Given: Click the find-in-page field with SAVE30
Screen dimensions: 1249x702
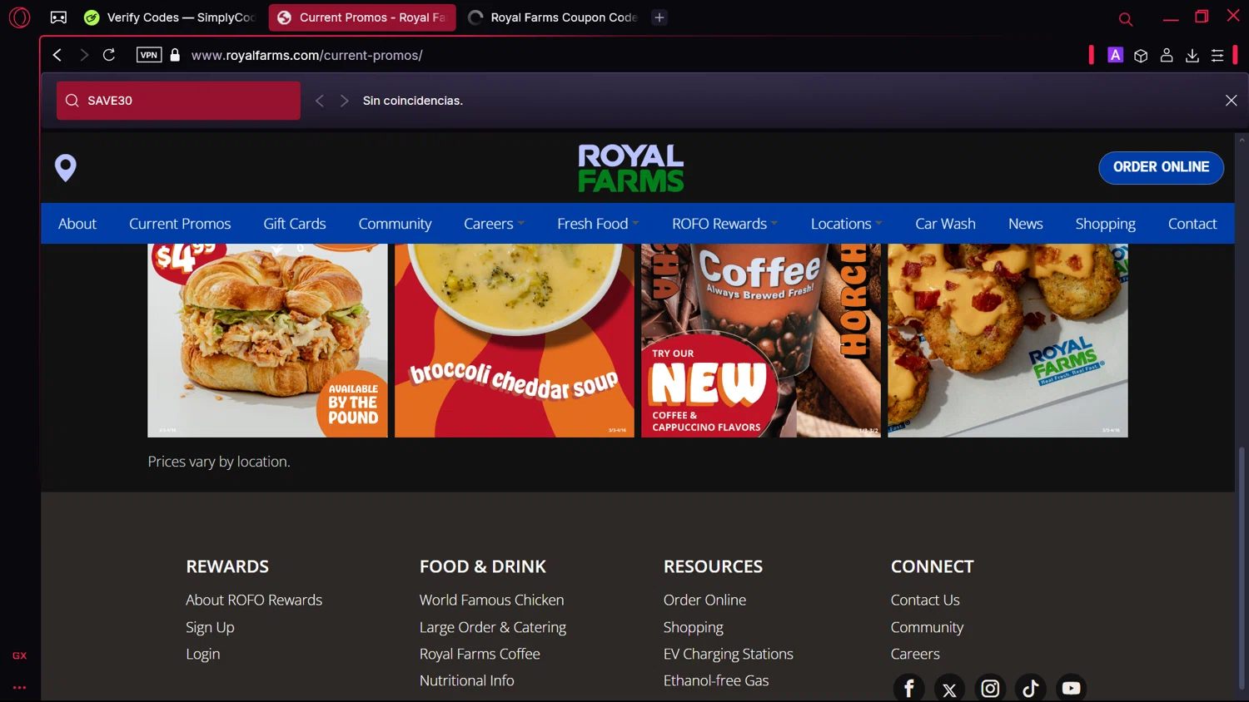Looking at the screenshot, I should tap(178, 101).
